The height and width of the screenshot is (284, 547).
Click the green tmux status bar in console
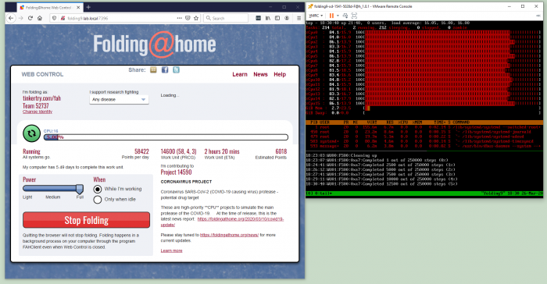pyautogui.click(x=424, y=193)
